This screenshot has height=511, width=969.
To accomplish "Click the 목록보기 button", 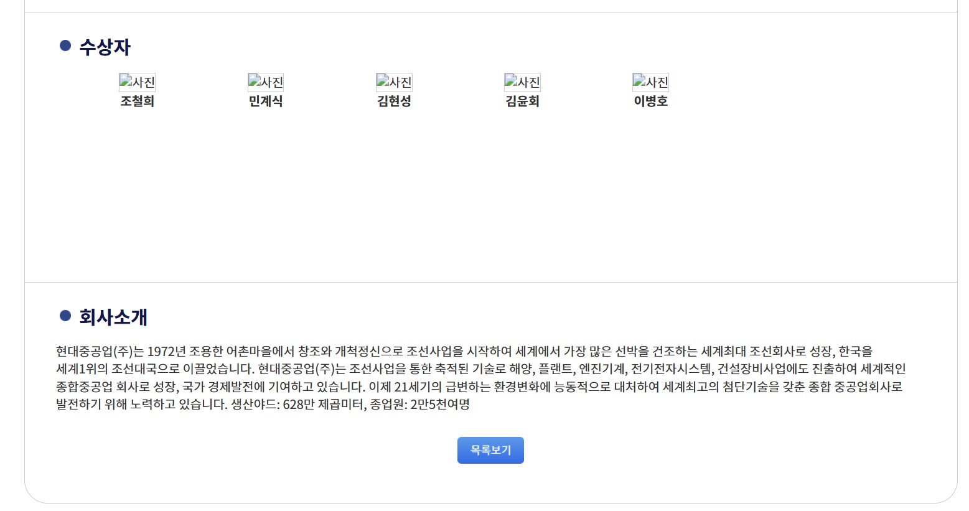I will [490, 450].
